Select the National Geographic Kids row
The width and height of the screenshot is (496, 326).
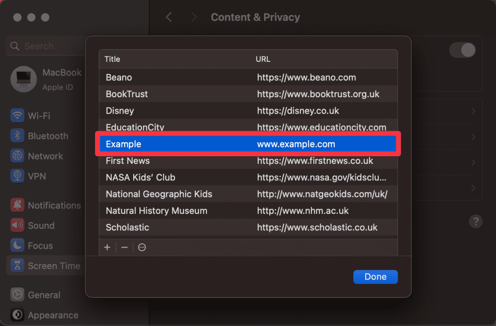(248, 194)
